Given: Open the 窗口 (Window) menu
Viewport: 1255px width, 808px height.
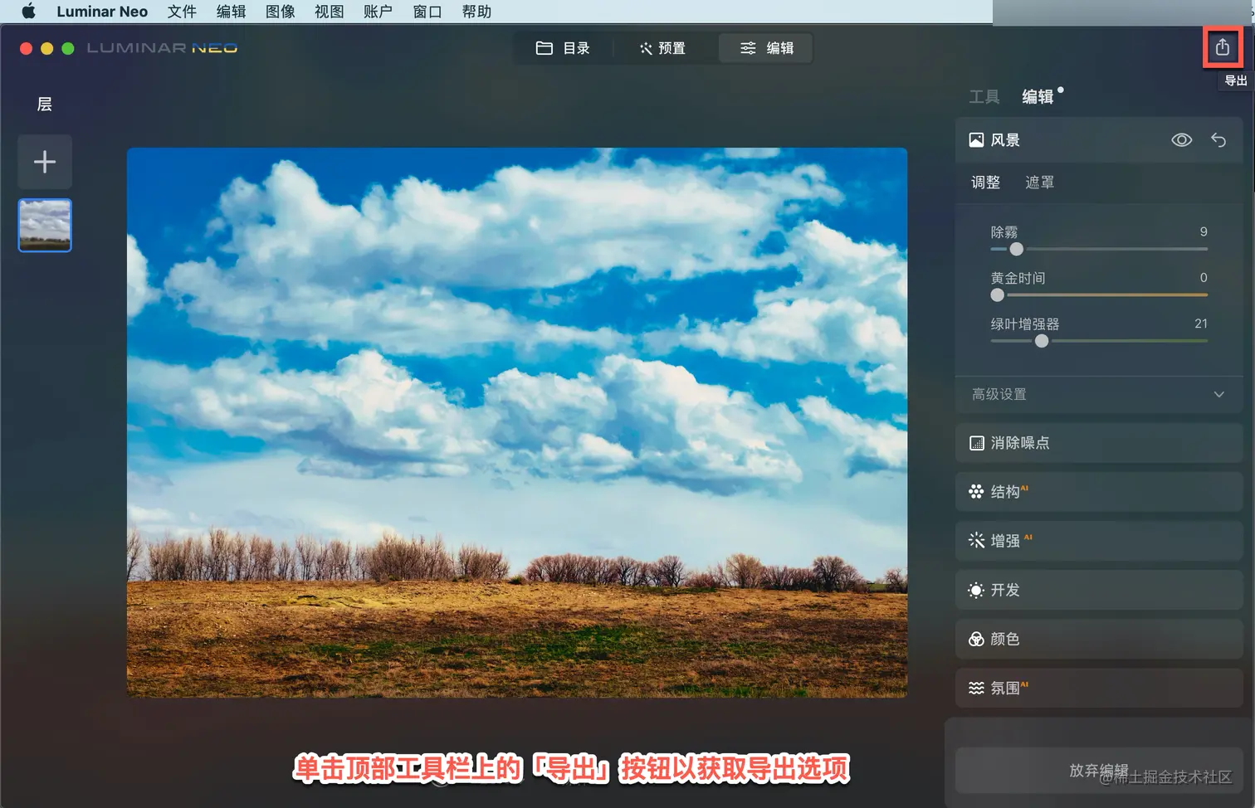Looking at the screenshot, I should [x=427, y=12].
